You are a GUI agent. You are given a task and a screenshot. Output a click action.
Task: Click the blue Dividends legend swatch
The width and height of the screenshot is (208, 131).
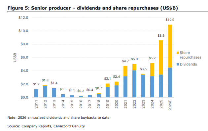pyautogui.click(x=178, y=64)
